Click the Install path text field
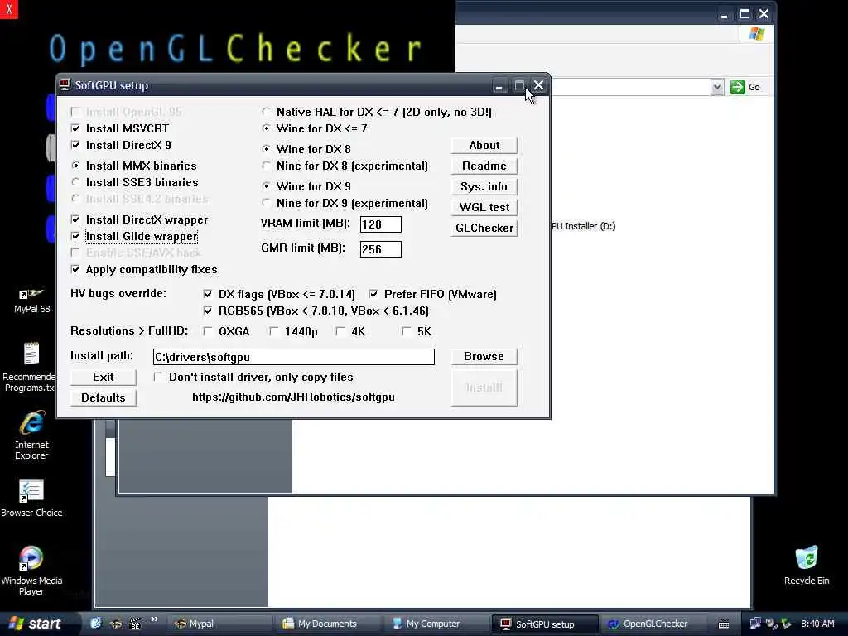Viewport: 848px width, 636px height. (x=294, y=357)
